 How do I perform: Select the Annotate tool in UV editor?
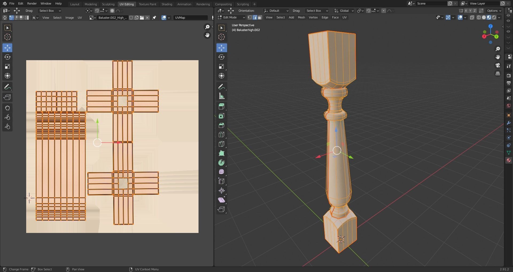point(7,87)
